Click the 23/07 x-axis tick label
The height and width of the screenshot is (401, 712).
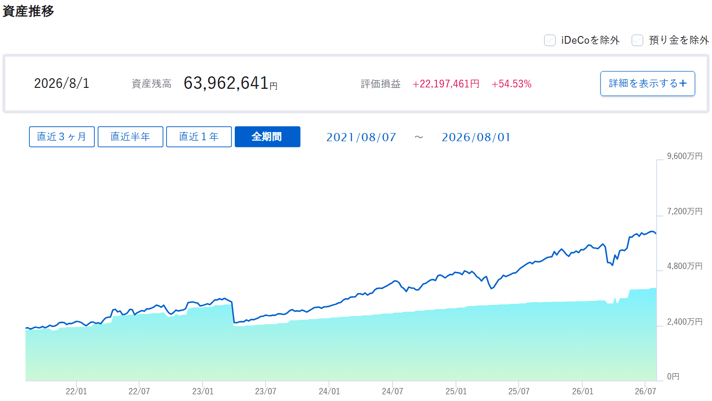pyautogui.click(x=266, y=391)
